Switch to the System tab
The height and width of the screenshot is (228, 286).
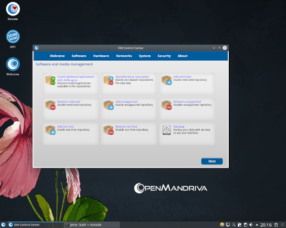(x=145, y=56)
